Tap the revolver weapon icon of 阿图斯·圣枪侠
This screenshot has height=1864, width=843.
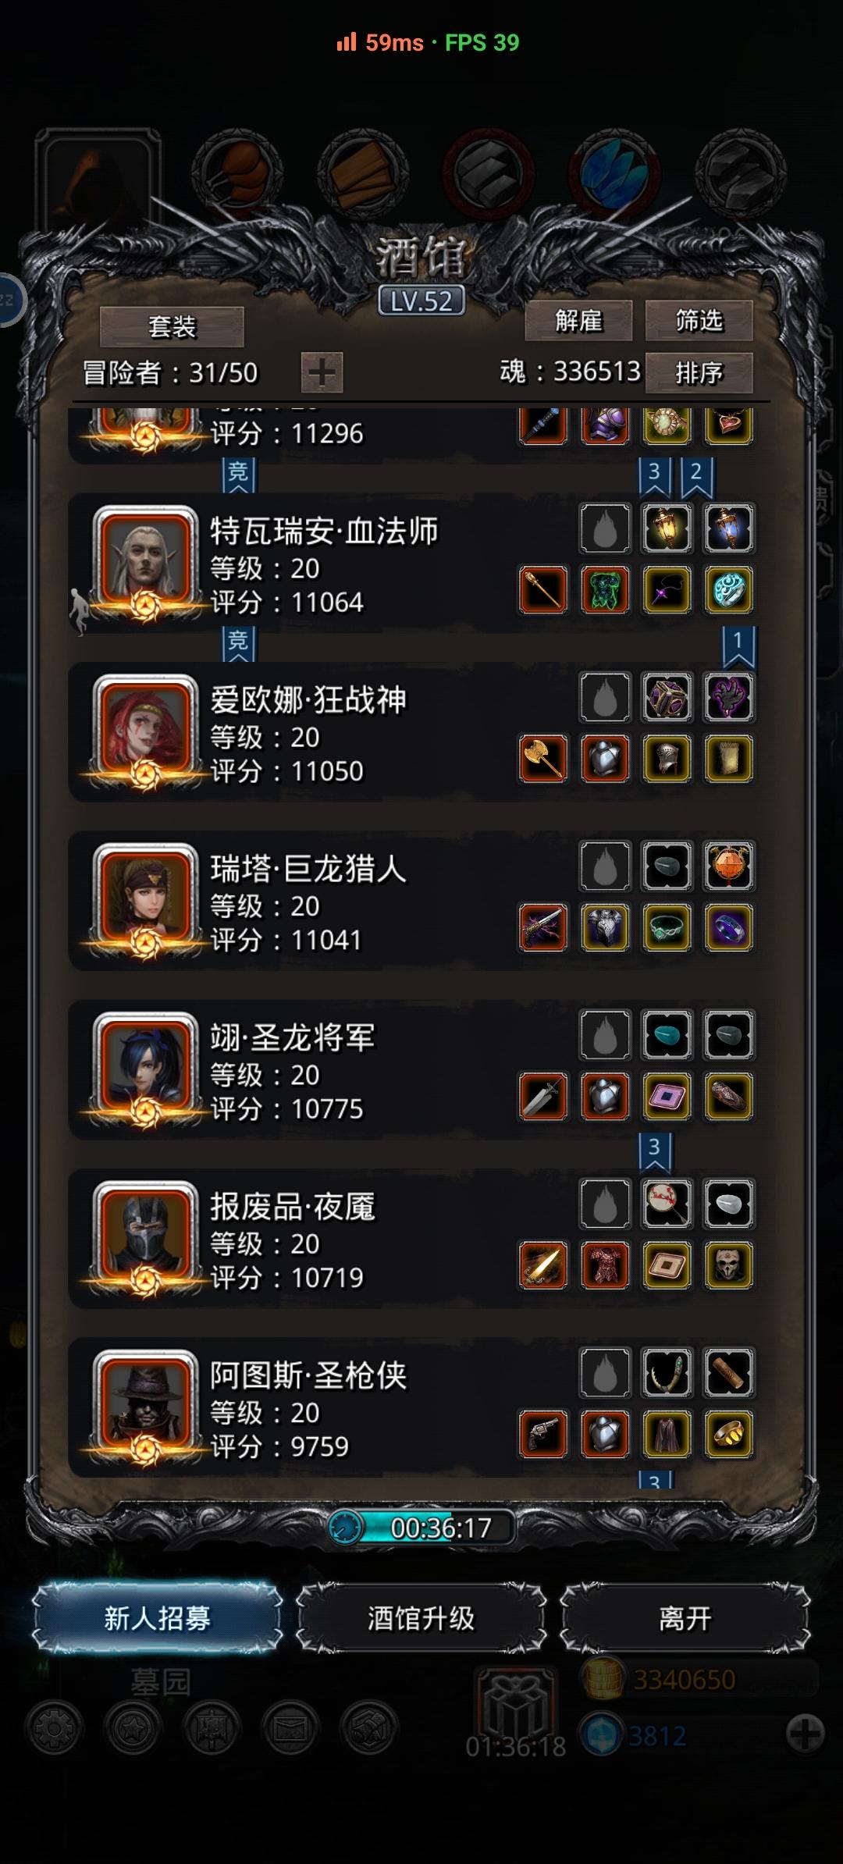543,1433
